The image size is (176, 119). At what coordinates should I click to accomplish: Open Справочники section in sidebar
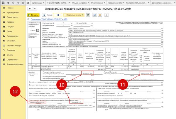[x=12, y=60]
